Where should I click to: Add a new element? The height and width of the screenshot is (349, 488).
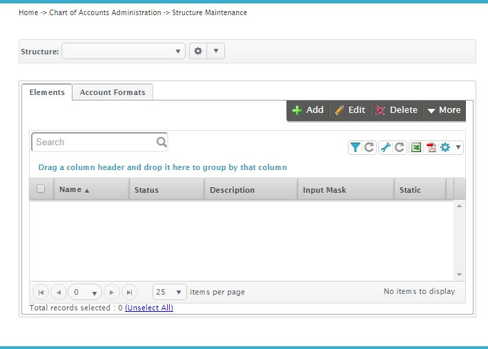coord(308,110)
